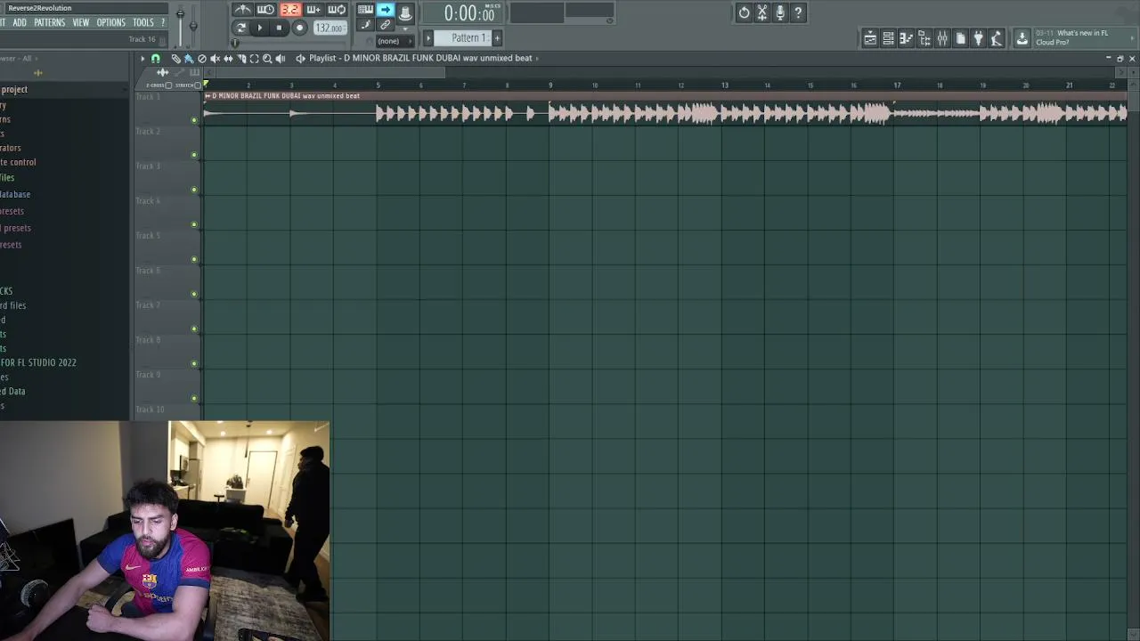Toggle the 3.2 countdown before recording

tap(290, 10)
